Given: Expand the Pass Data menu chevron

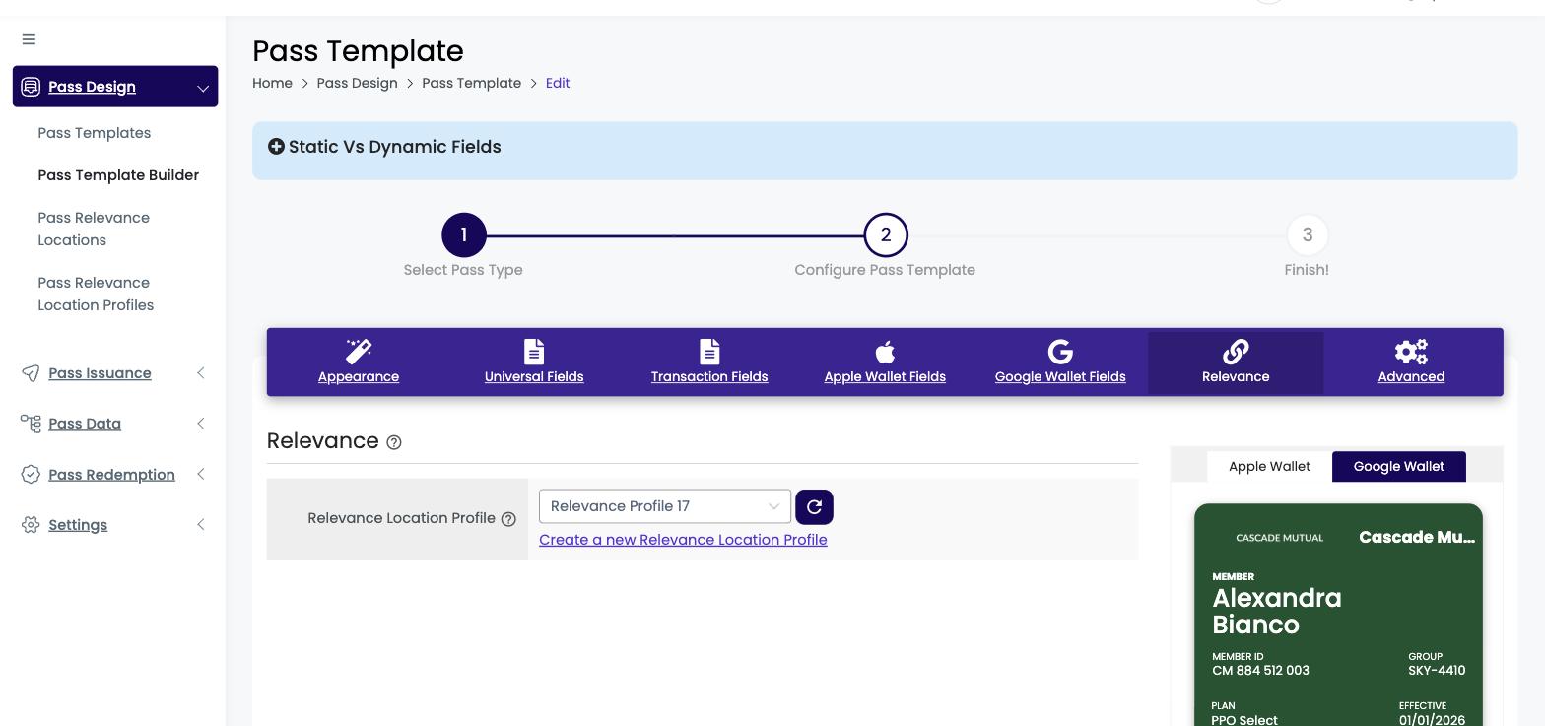Looking at the screenshot, I should [x=201, y=424].
